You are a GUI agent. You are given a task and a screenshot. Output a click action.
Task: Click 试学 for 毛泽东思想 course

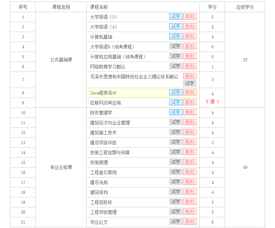[x=189, y=83]
